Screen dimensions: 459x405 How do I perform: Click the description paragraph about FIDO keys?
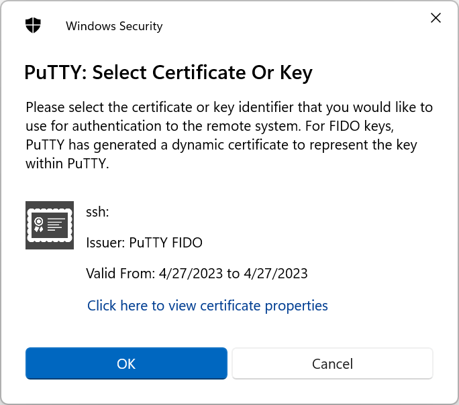(x=229, y=135)
